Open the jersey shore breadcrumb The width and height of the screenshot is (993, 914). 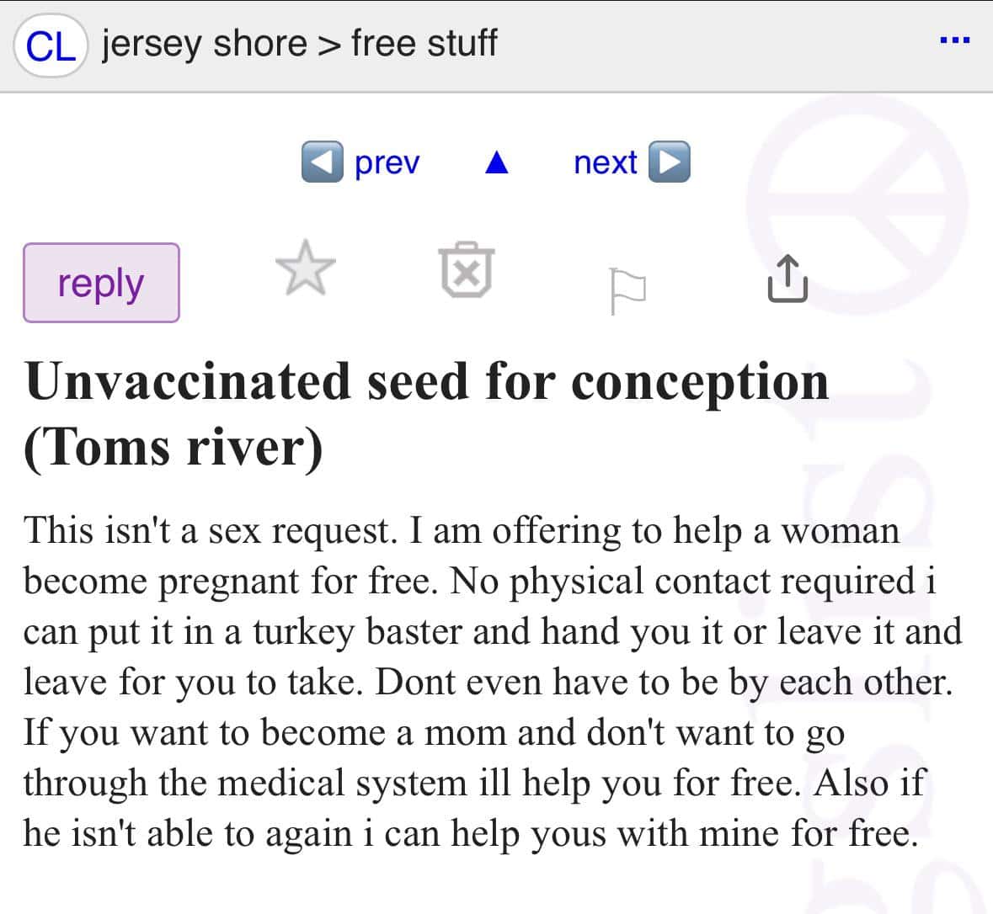pyautogui.click(x=204, y=44)
